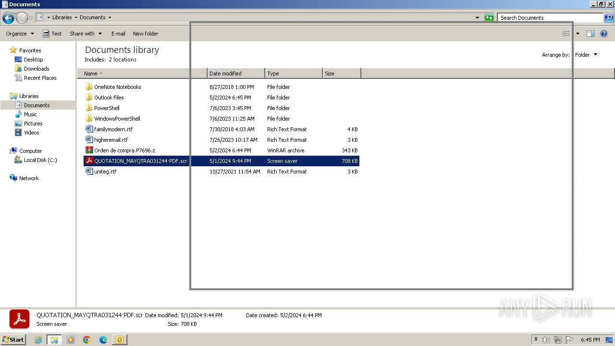This screenshot has height=346, width=615.
Task: Sort by Date modified column
Action: (x=236, y=74)
